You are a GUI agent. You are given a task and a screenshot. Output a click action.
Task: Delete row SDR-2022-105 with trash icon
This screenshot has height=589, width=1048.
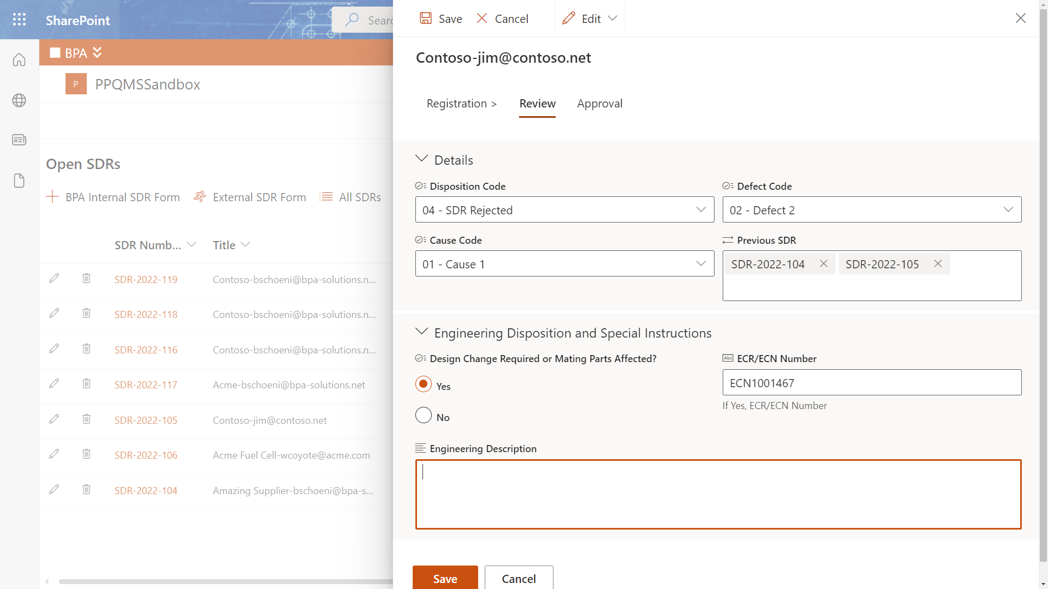[x=86, y=419]
